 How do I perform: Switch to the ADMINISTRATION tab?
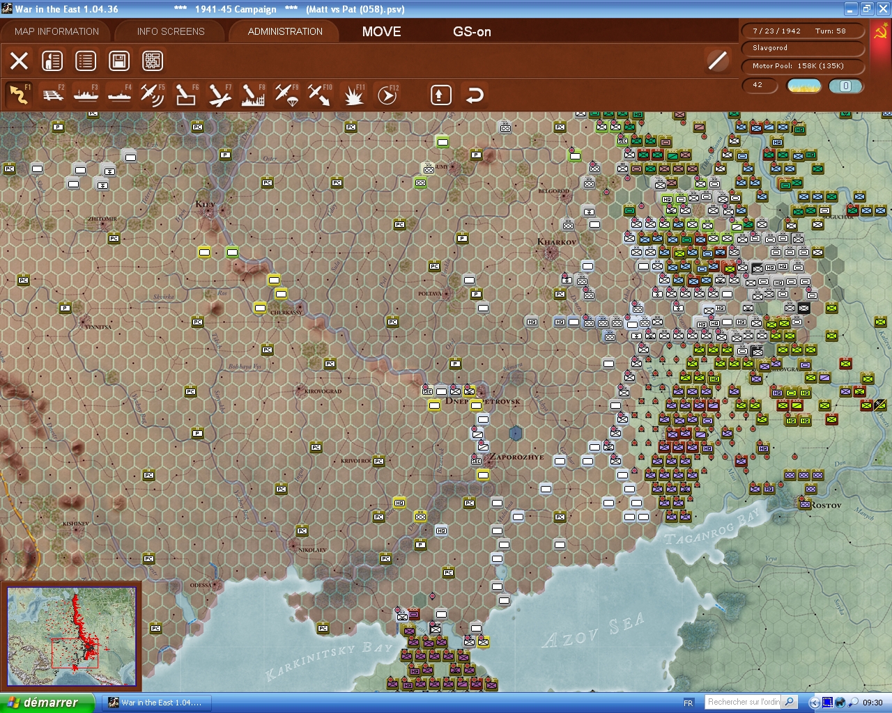[285, 31]
